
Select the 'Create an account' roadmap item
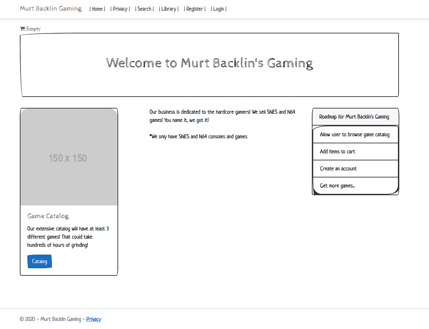pyautogui.click(x=356, y=169)
